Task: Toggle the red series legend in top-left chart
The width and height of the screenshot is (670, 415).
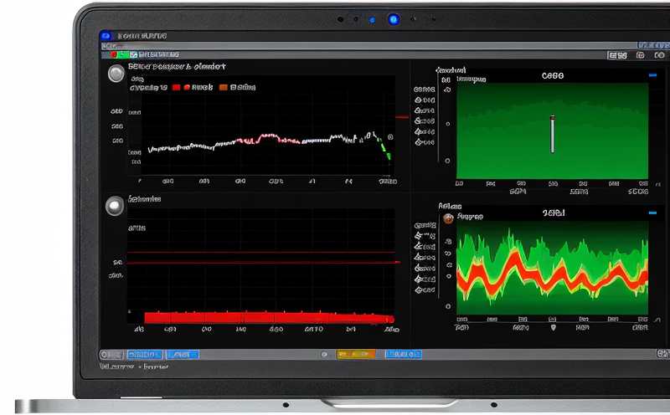Action: click(177, 87)
